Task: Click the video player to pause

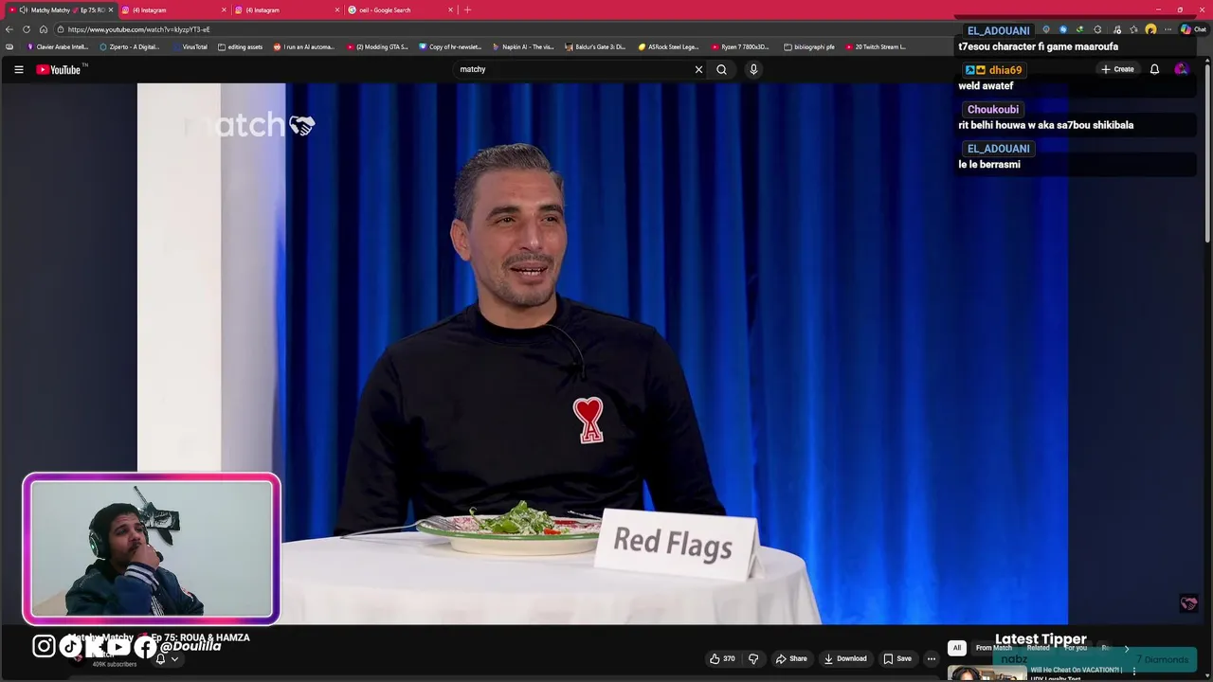Action: [x=603, y=353]
